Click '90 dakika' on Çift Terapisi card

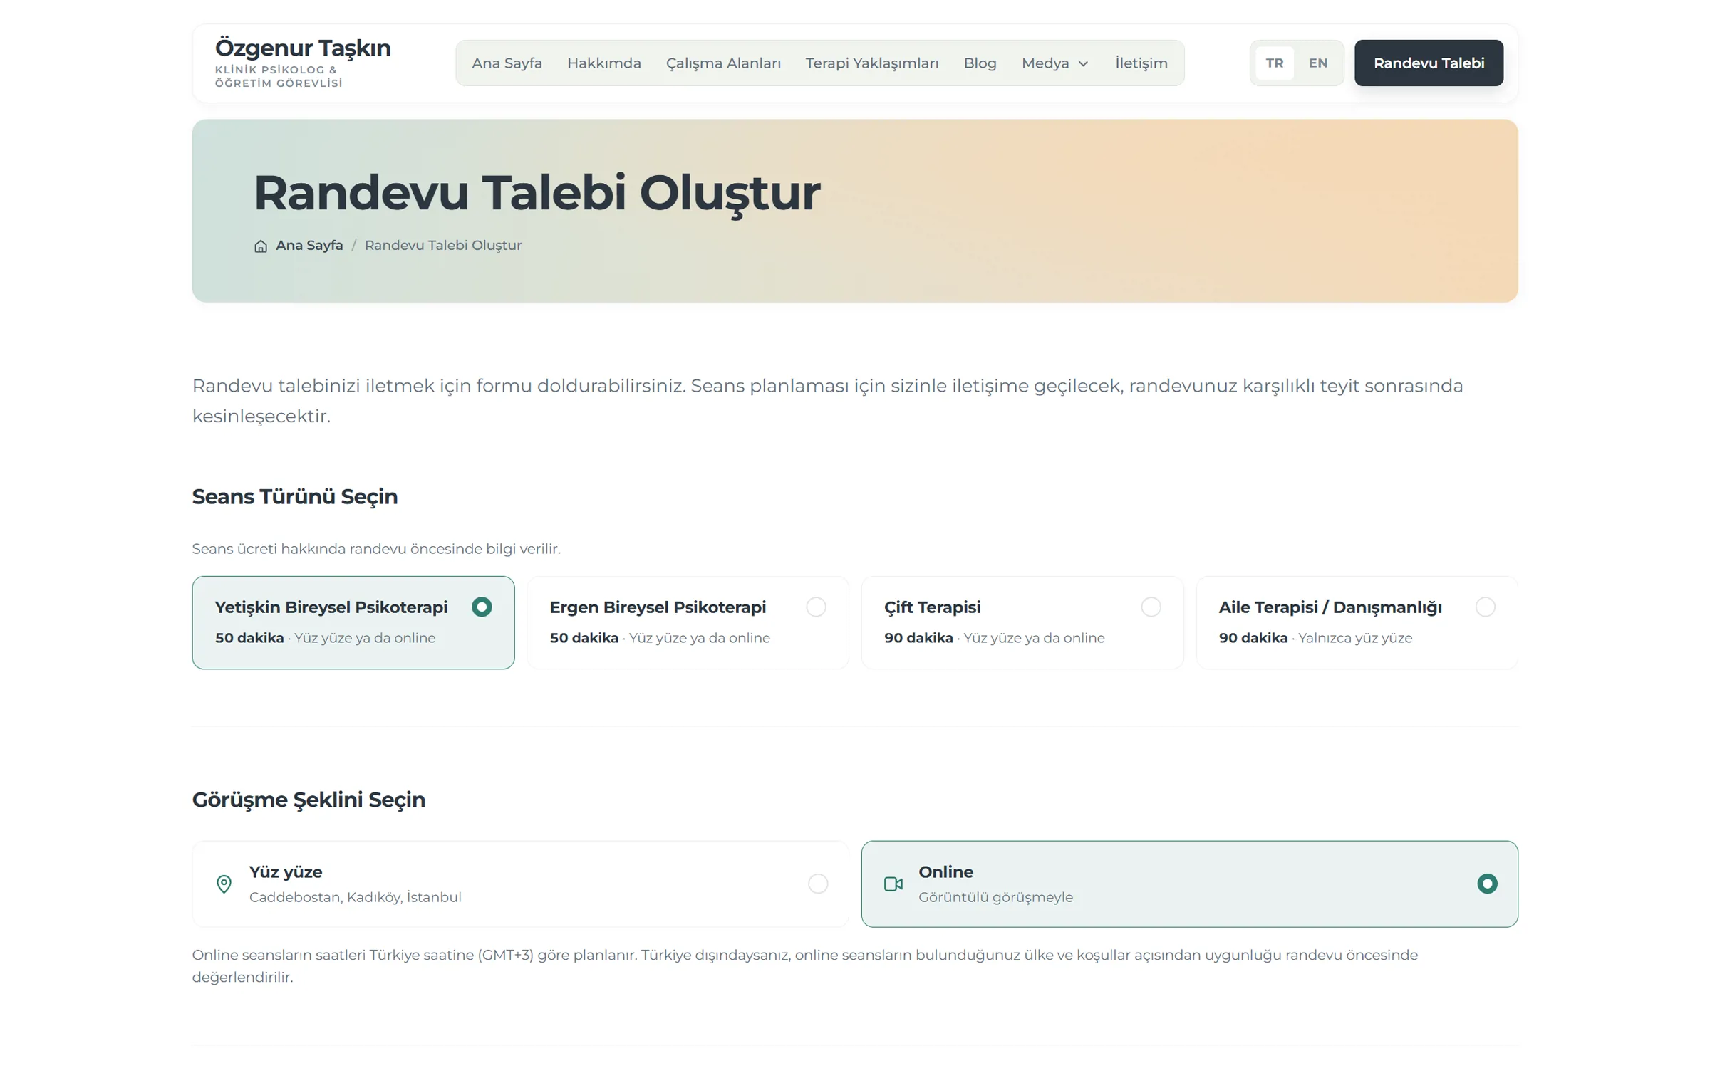pos(918,638)
